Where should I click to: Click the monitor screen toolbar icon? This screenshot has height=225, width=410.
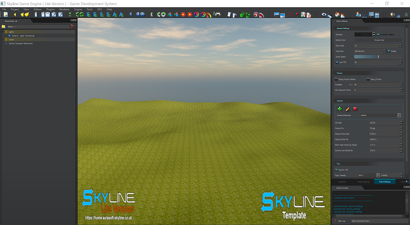click(x=371, y=14)
